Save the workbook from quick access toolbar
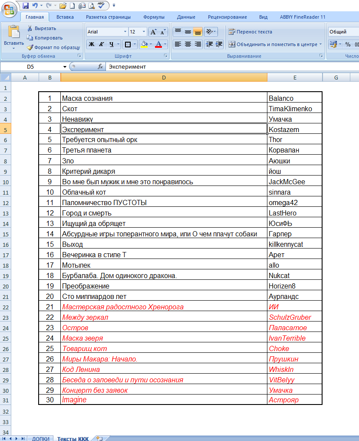 [x=26, y=6]
